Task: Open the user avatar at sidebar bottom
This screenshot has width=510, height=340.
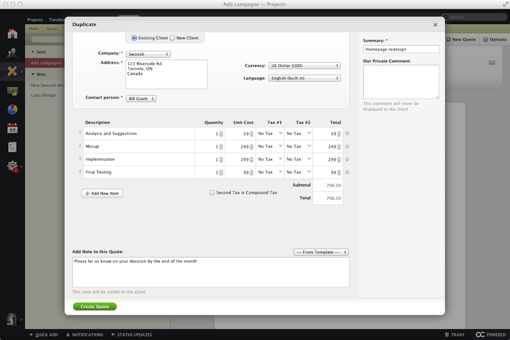Action: click(x=12, y=319)
